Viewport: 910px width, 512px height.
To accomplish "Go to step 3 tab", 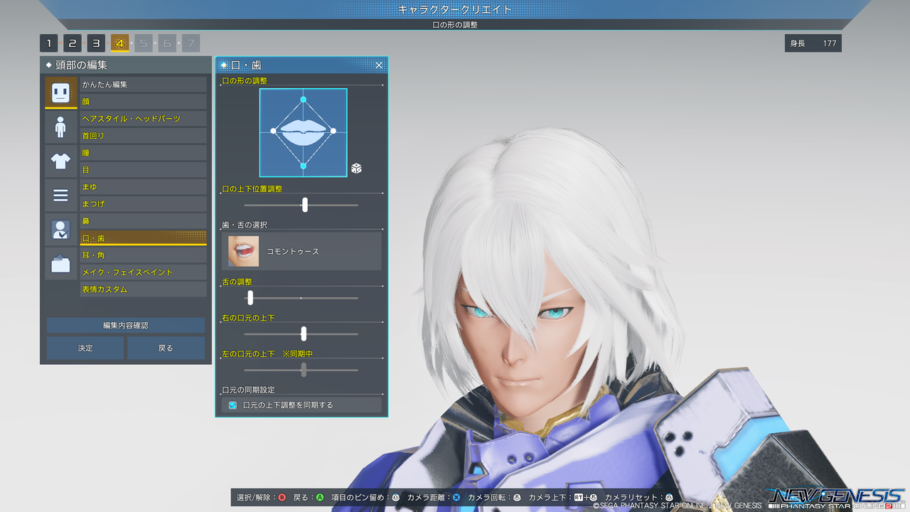I will coord(96,43).
